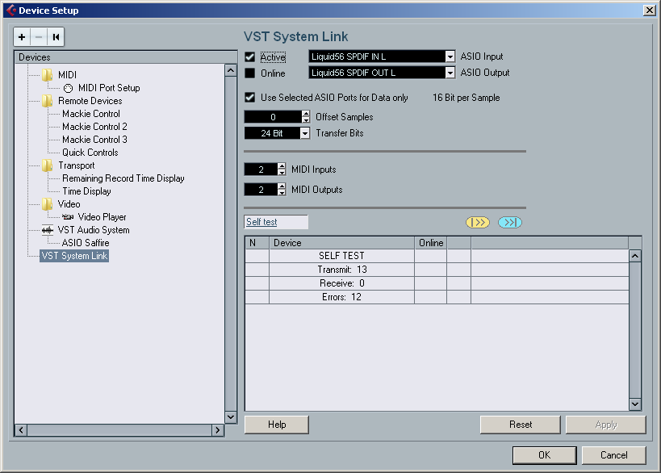Screen dimensions: 661x473
Task: Open the ASIO Input dropdown
Action: [x=450, y=57]
